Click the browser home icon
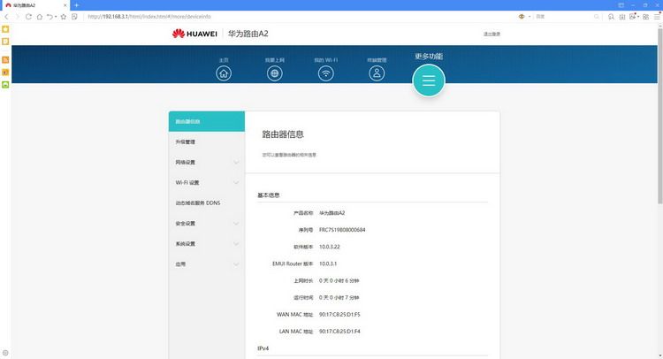 click(x=39, y=17)
